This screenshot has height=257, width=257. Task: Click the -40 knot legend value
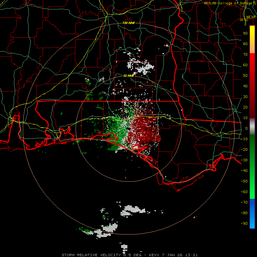click(x=244, y=171)
